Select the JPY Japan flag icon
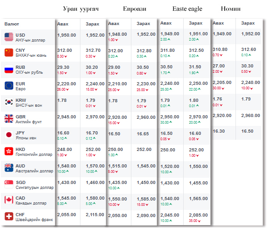Screen dimensions: 269x234 click(9, 135)
